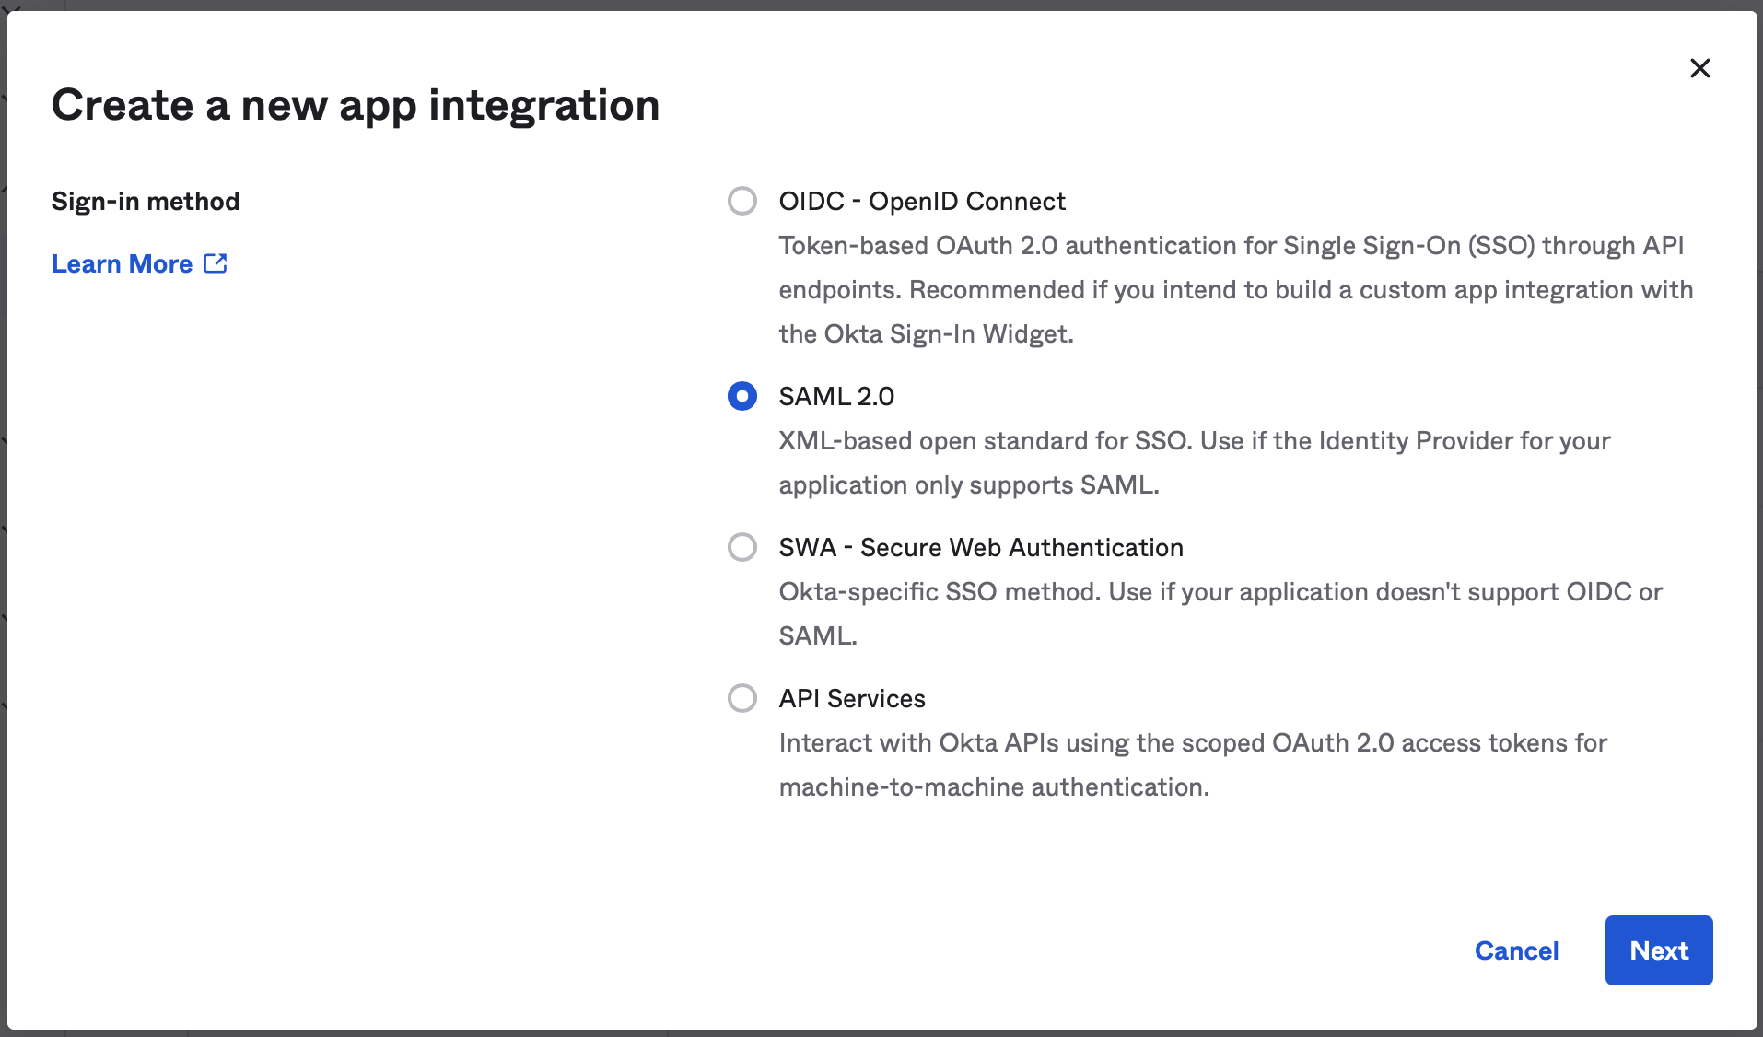Image resolution: width=1763 pixels, height=1037 pixels.
Task: Click the API Services option label
Action: pos(851,698)
